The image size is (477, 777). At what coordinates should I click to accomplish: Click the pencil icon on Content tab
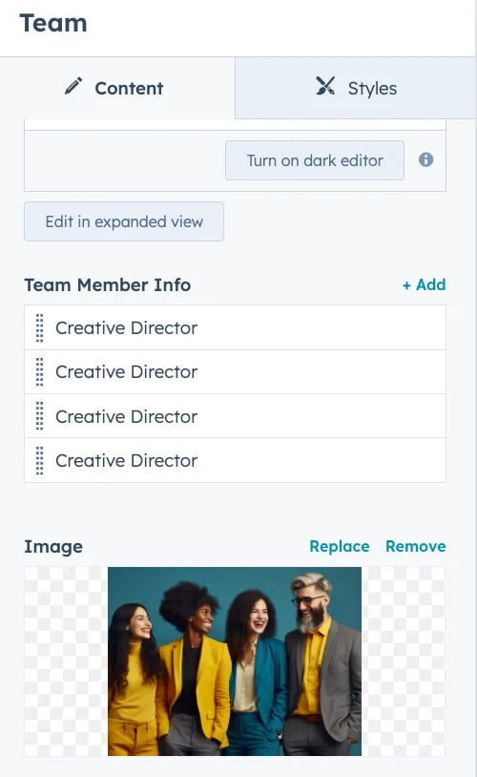[x=73, y=86]
